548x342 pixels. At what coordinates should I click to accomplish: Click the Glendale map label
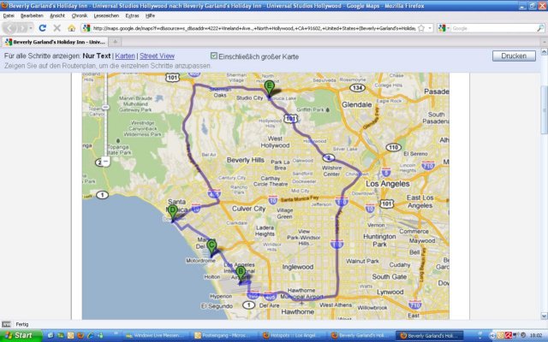356,104
